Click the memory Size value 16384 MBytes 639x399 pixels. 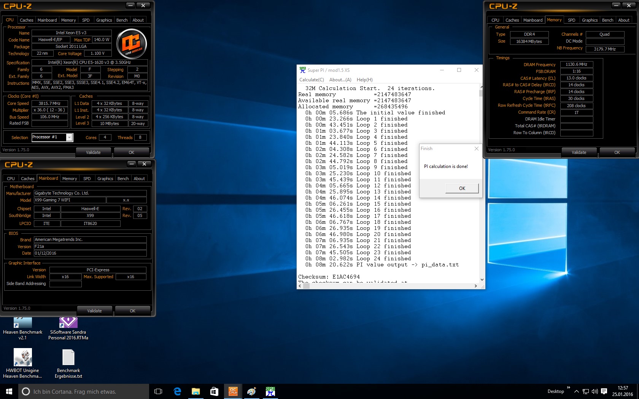(x=529, y=41)
